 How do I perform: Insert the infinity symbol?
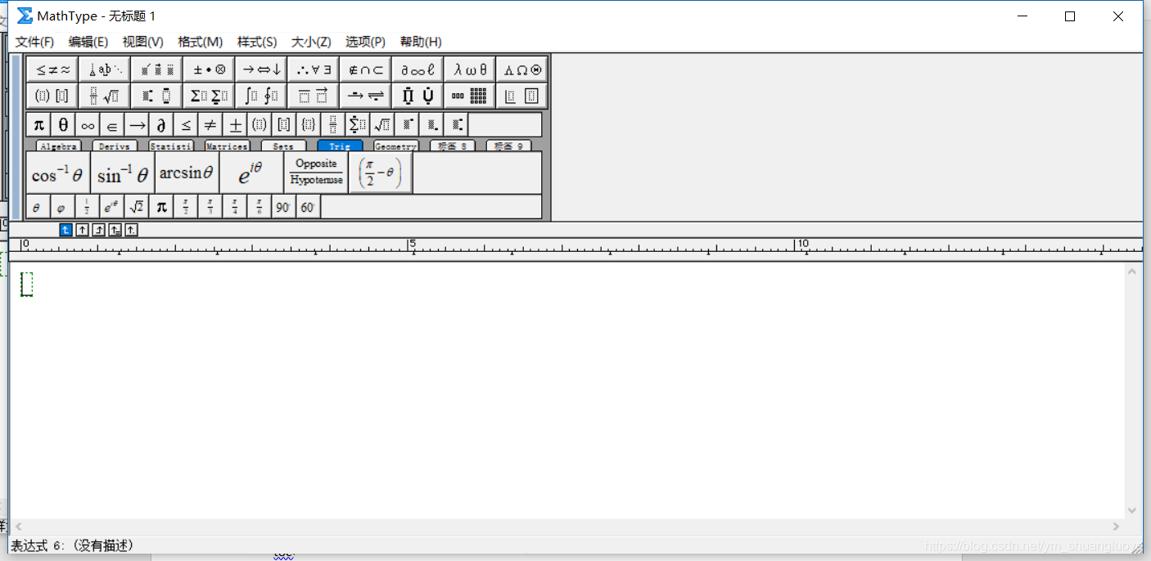click(87, 124)
